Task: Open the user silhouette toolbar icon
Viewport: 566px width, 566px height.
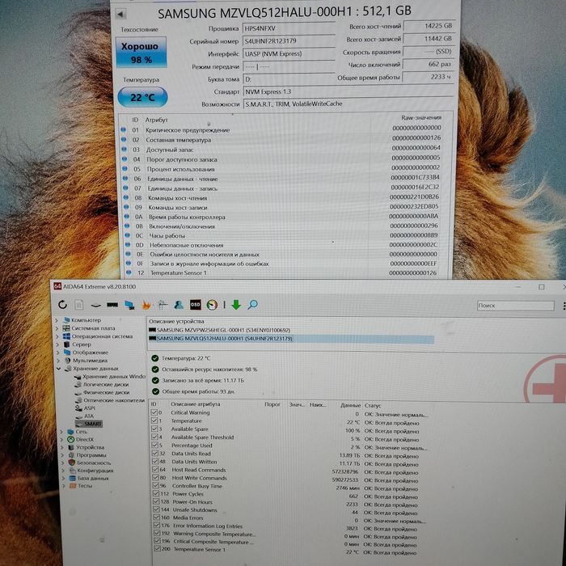Action: 179,305
